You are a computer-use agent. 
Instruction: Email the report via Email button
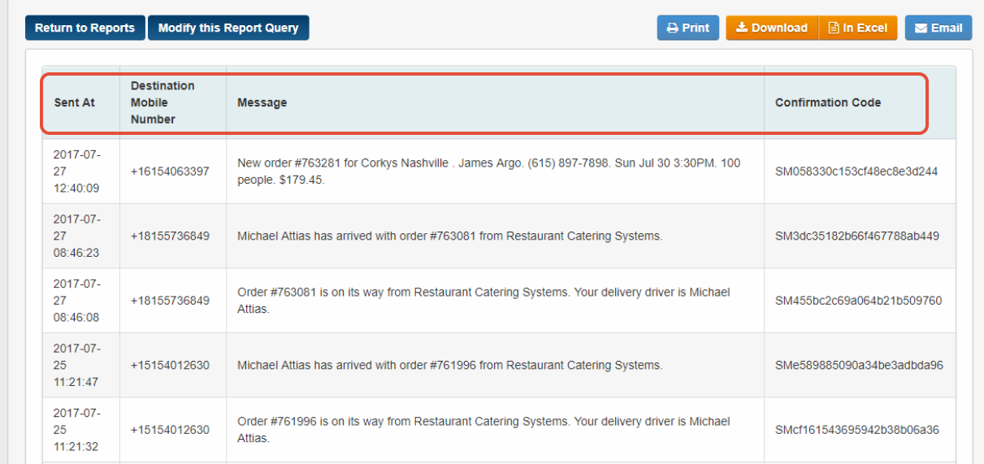tap(938, 28)
